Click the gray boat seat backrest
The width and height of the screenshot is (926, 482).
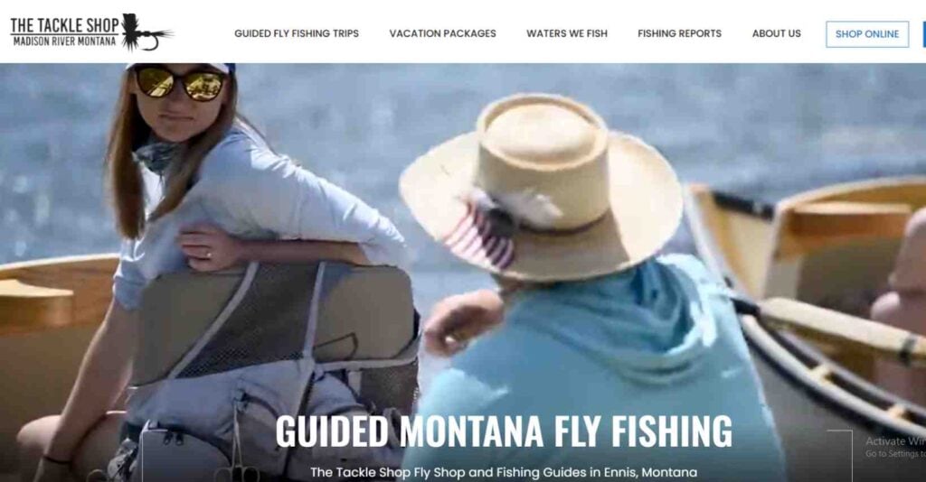click(x=275, y=322)
